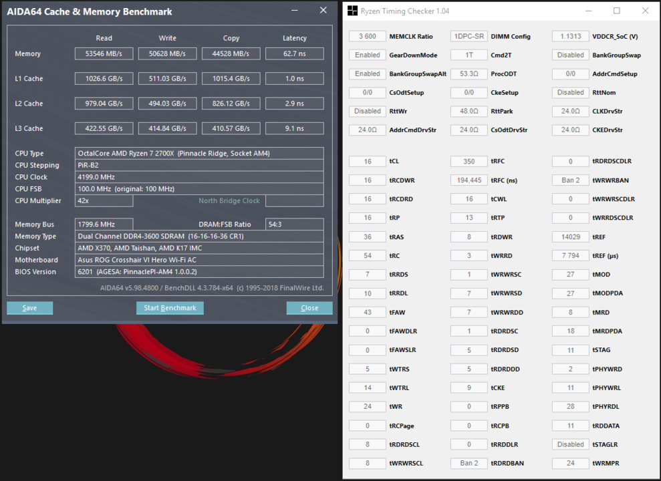Close the Ryzen Timing Checker window

[646, 11]
